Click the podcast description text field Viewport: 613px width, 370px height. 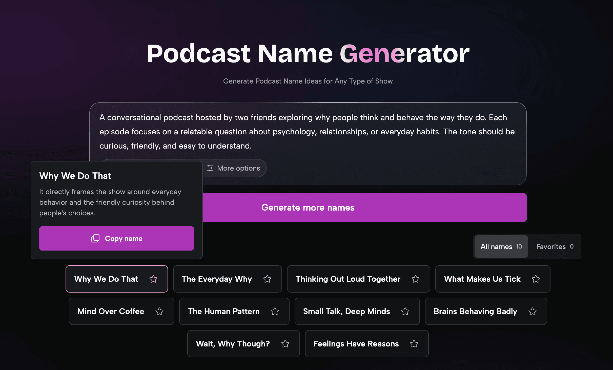(308, 132)
